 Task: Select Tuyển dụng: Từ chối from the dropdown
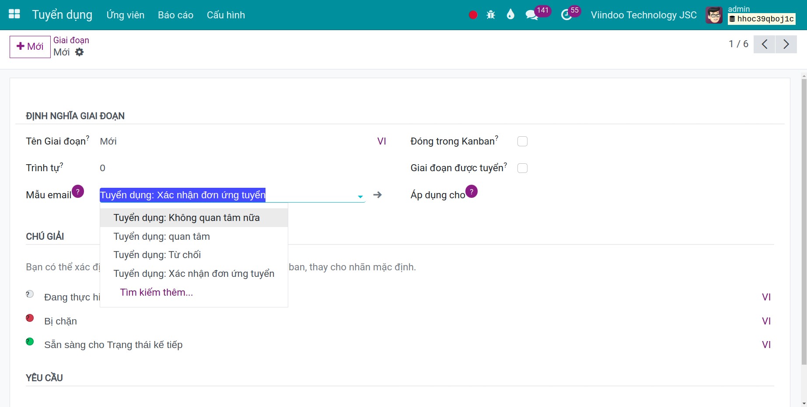click(157, 255)
